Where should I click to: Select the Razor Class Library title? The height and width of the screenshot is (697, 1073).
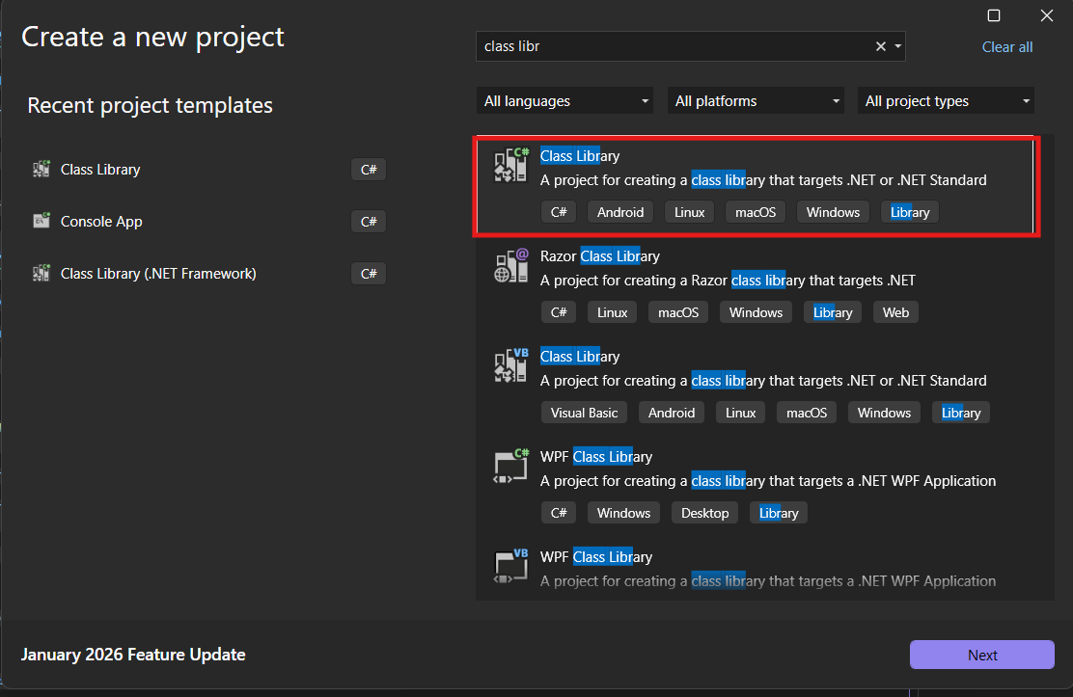click(599, 255)
